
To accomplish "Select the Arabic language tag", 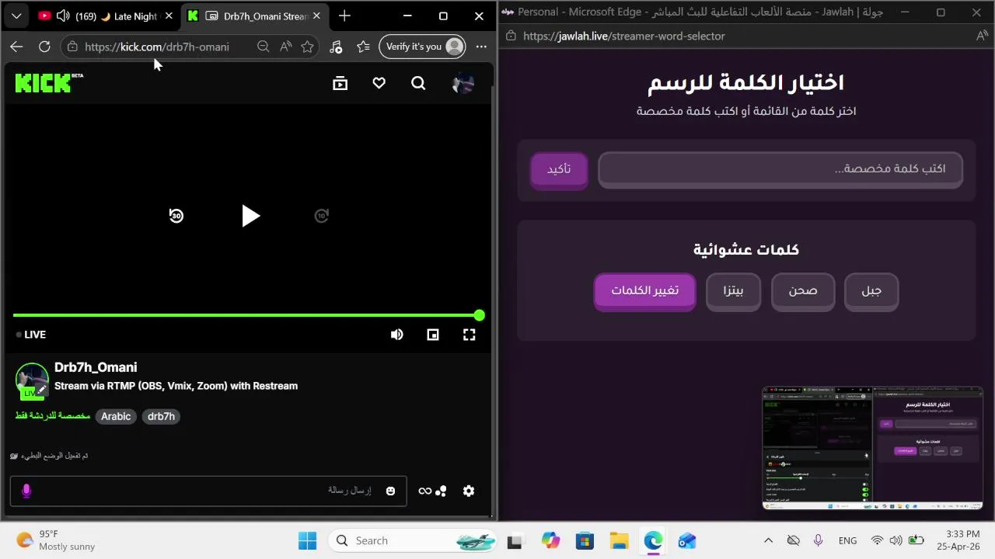I will [x=116, y=416].
